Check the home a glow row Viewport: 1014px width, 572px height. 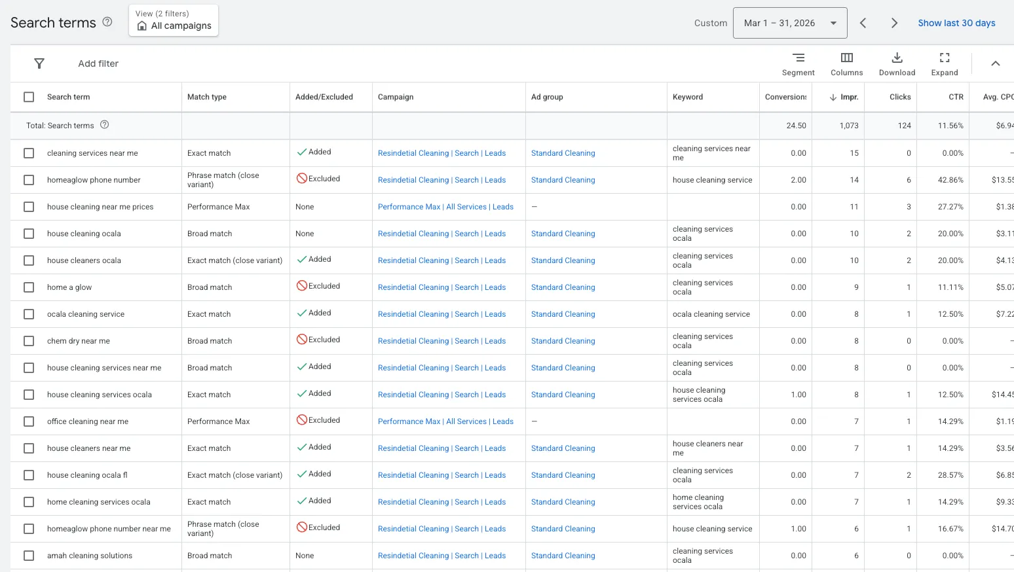click(29, 287)
